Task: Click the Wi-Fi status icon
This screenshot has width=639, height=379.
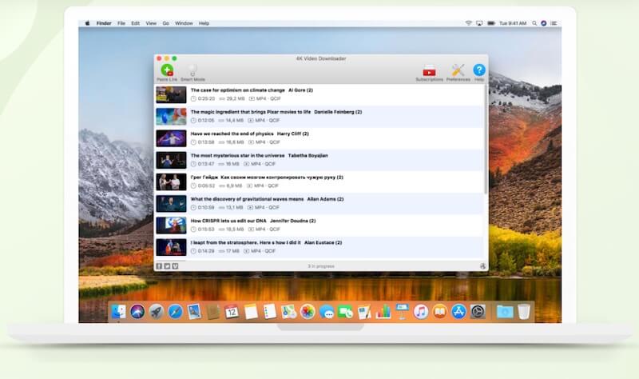Action: tap(469, 23)
